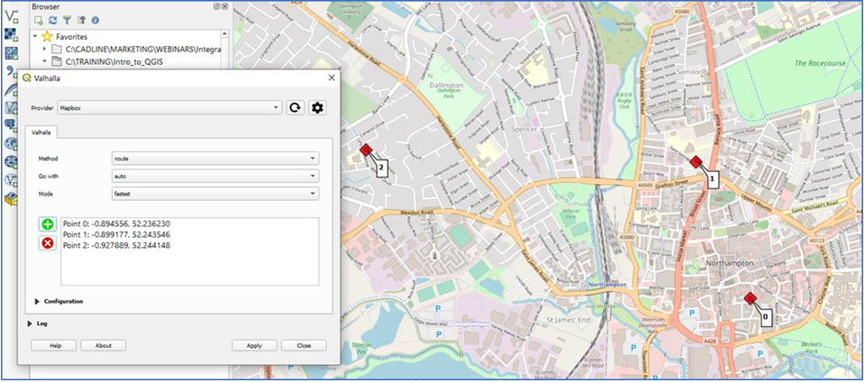This screenshot has width=865, height=383.
Task: Select Point 2 row in points list
Action: pyautogui.click(x=189, y=246)
